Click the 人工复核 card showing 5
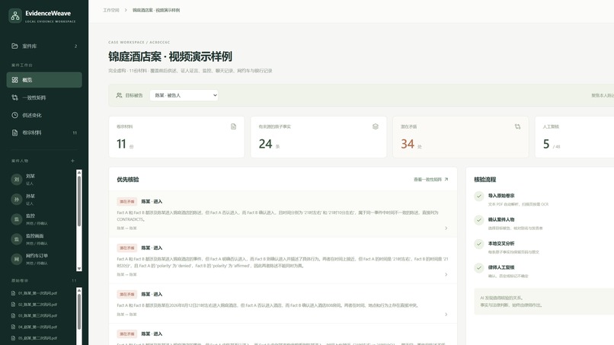The height and width of the screenshot is (345, 614). 574,137
